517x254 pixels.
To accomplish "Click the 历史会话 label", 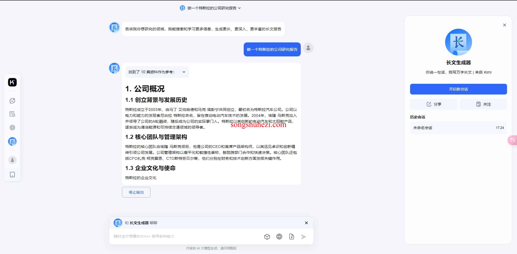I will point(418,117).
